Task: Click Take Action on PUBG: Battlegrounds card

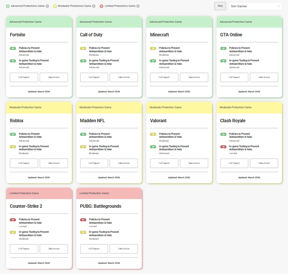Action: [x=124, y=249]
